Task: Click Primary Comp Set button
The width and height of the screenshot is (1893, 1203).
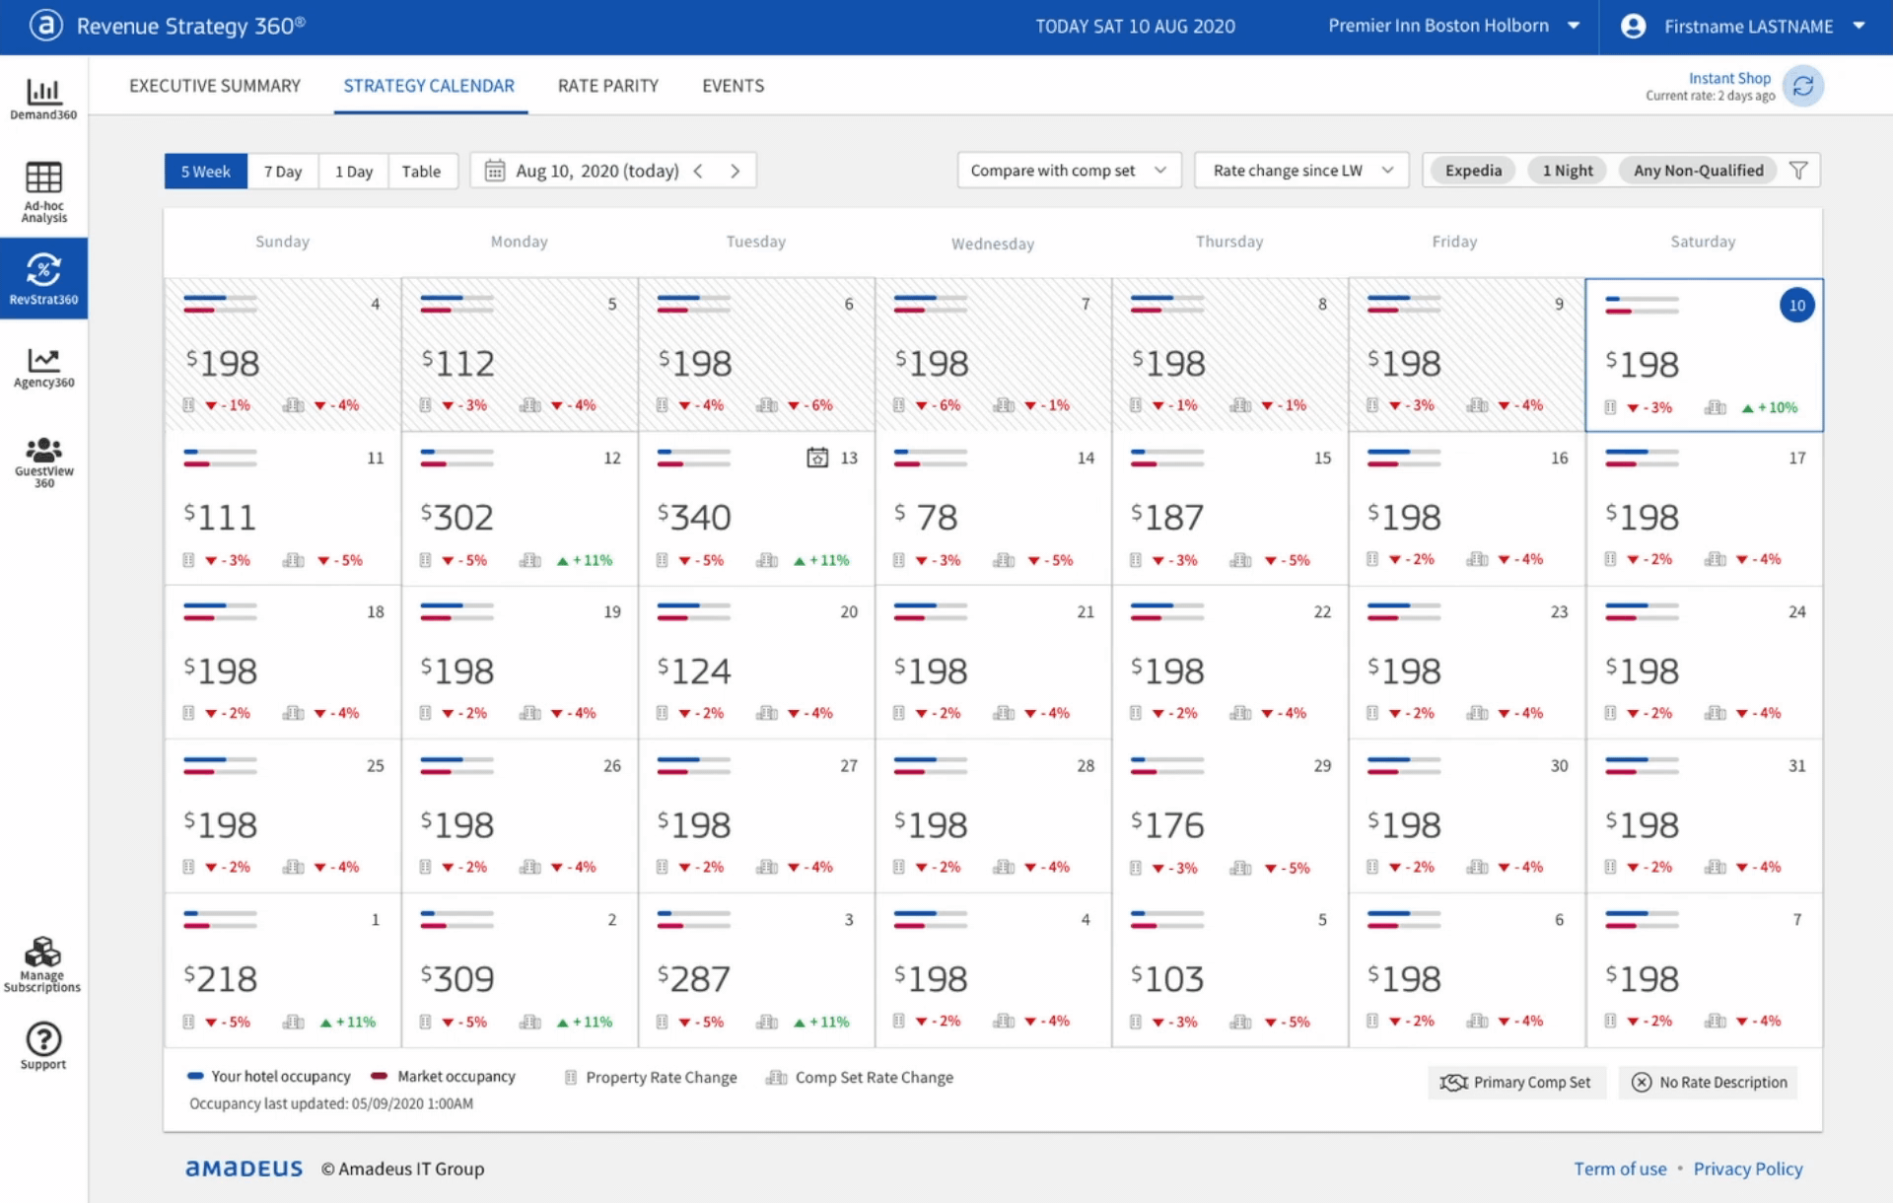Action: (1515, 1083)
